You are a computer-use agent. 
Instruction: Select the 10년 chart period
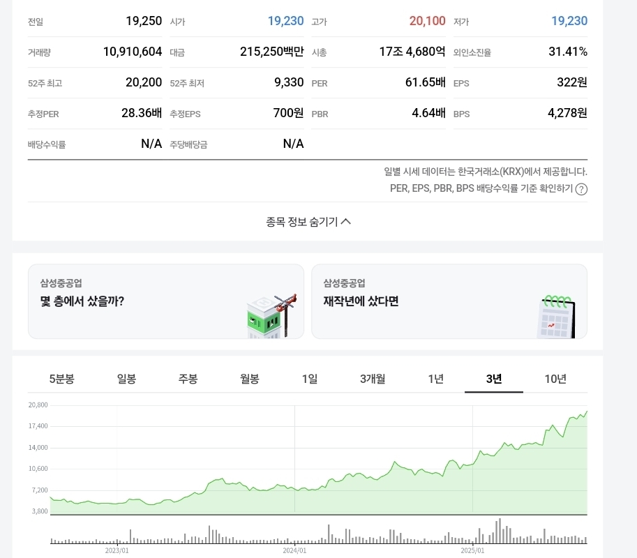point(555,379)
